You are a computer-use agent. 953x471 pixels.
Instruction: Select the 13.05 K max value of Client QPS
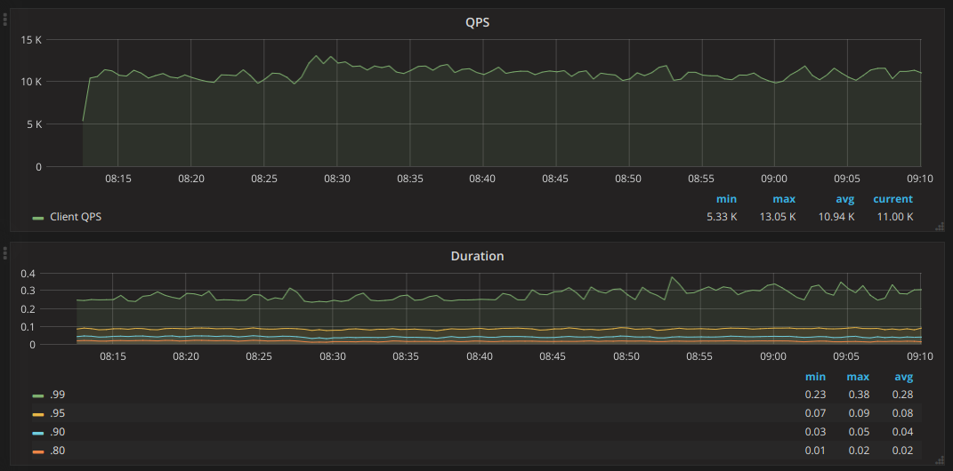[x=778, y=217]
